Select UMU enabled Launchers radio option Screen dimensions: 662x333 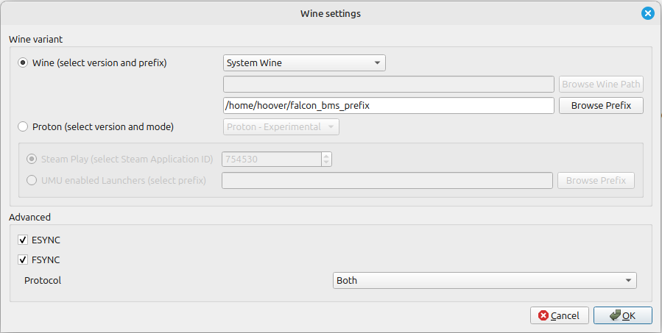tap(32, 180)
